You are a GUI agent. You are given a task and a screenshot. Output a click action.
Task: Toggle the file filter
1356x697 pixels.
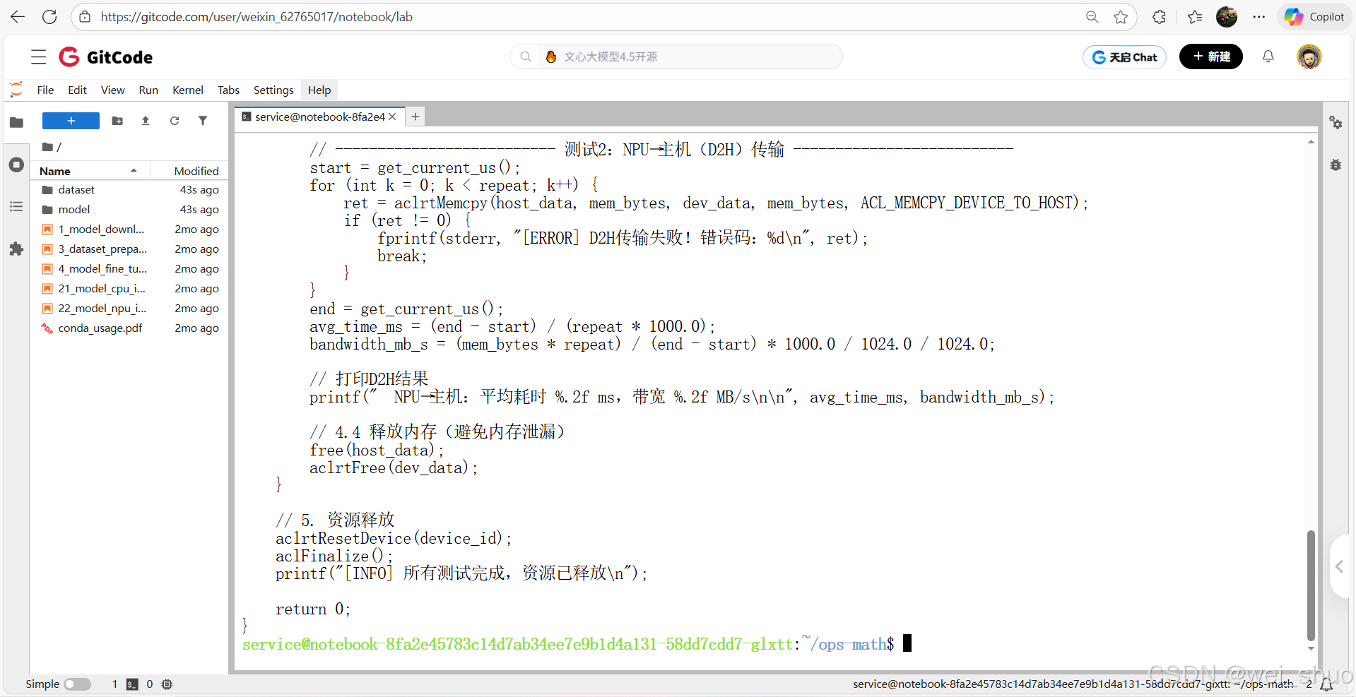[203, 121]
